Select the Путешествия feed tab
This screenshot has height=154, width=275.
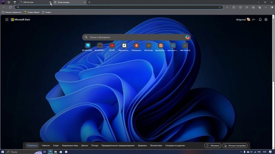point(156,145)
